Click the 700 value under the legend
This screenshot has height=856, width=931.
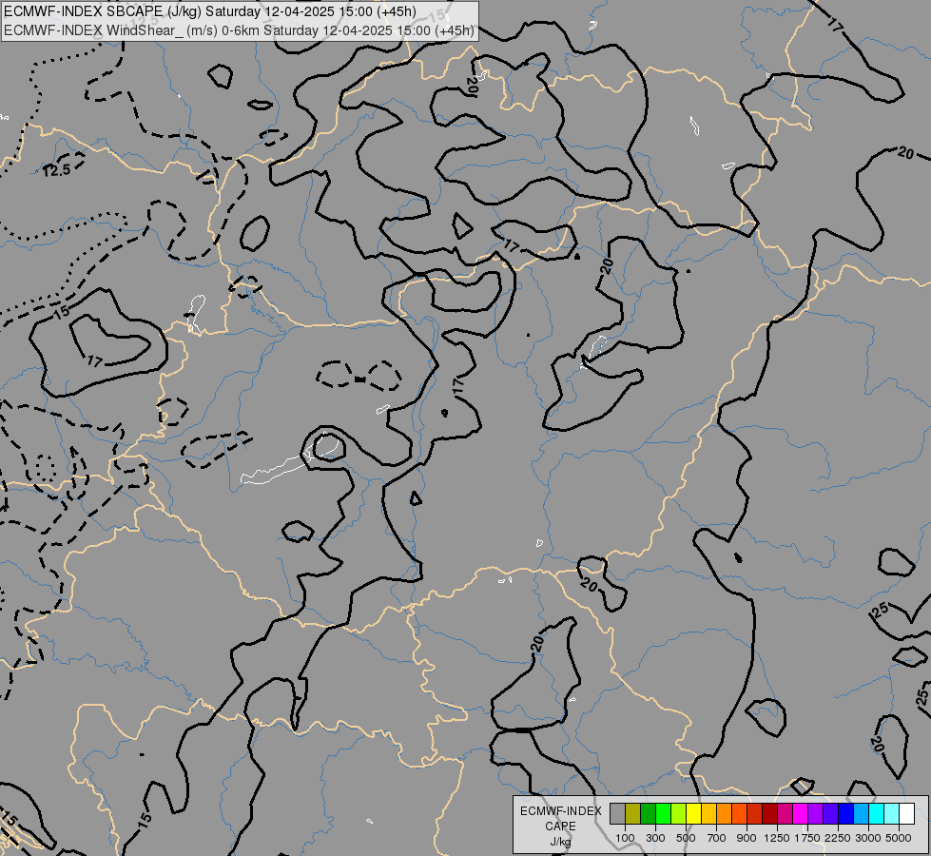pos(717,838)
